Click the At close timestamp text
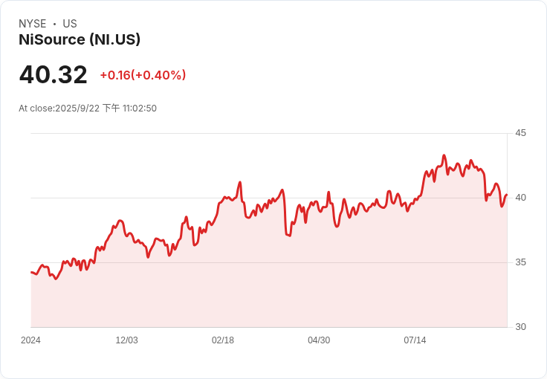Viewport: 547px width, 379px height. click(88, 108)
